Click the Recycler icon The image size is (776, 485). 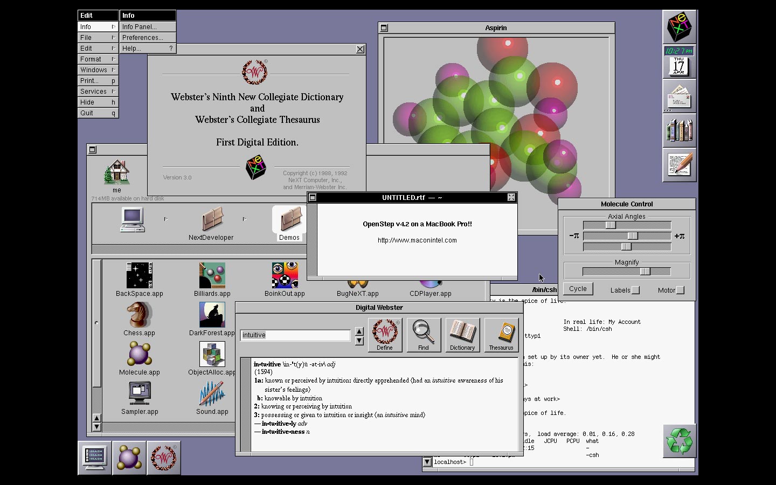[x=680, y=441]
